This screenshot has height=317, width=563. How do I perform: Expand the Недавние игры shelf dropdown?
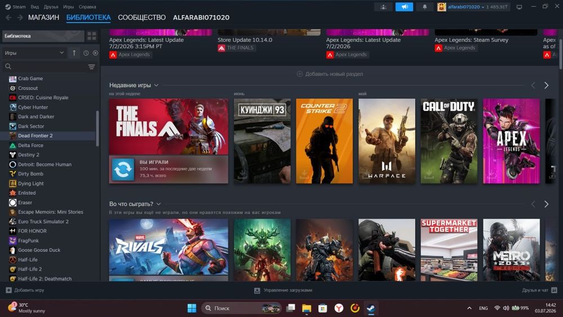156,85
